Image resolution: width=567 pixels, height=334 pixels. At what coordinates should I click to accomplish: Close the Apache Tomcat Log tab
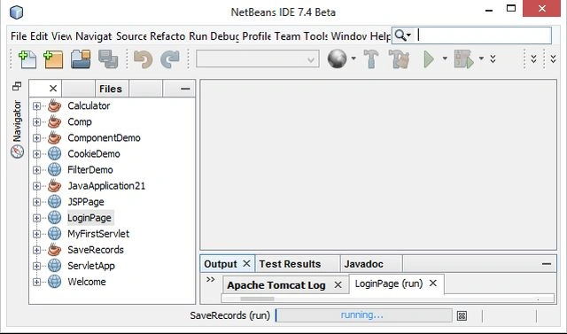click(338, 285)
